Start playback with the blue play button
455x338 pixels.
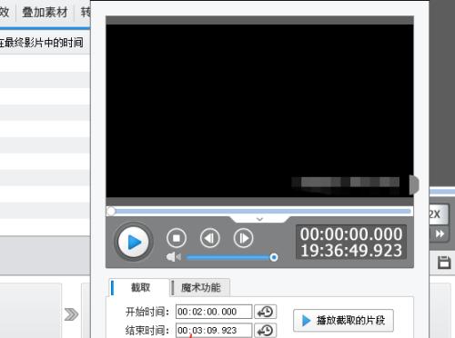[x=134, y=242]
